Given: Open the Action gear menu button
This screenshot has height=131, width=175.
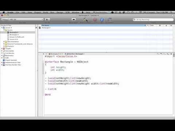Looking at the screenshot, I should pos(47,19).
